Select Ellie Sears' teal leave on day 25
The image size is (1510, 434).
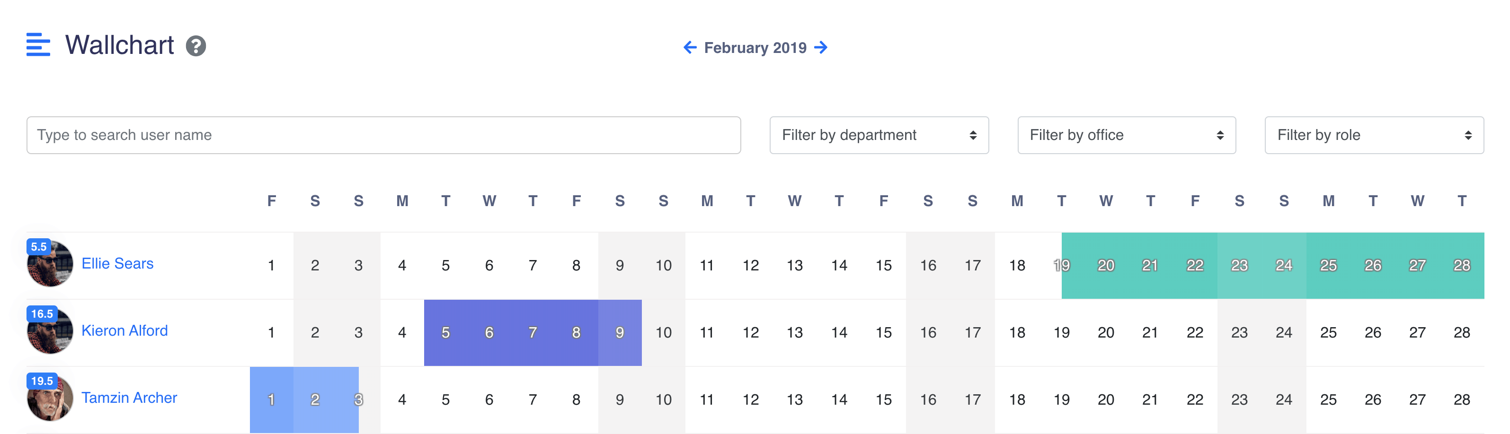[x=1328, y=265]
